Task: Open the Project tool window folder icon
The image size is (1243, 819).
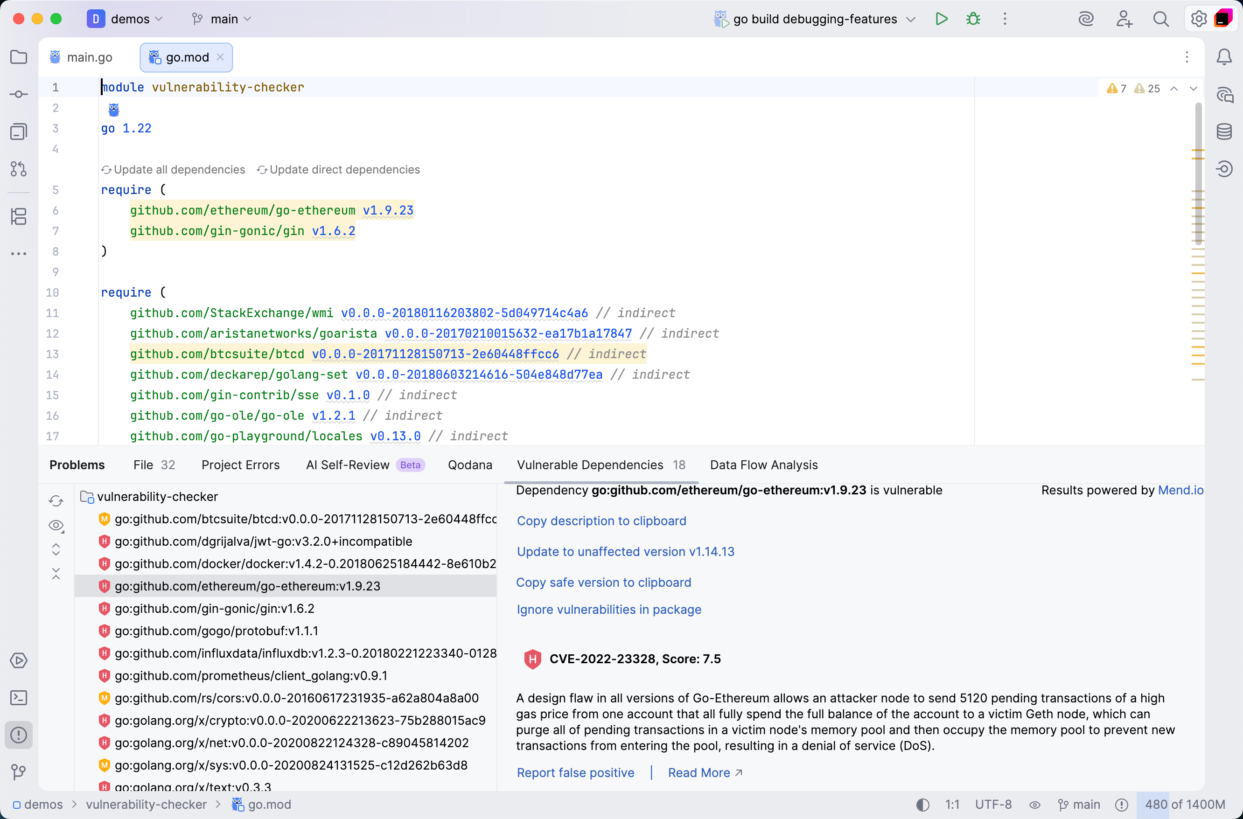Action: click(19, 57)
